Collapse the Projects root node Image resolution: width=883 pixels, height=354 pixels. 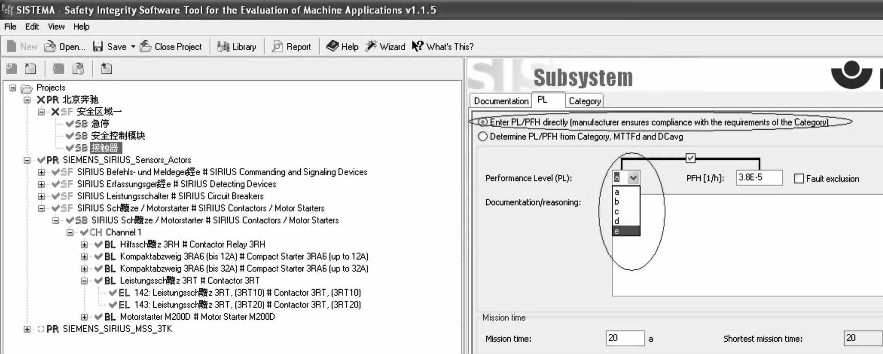point(13,88)
